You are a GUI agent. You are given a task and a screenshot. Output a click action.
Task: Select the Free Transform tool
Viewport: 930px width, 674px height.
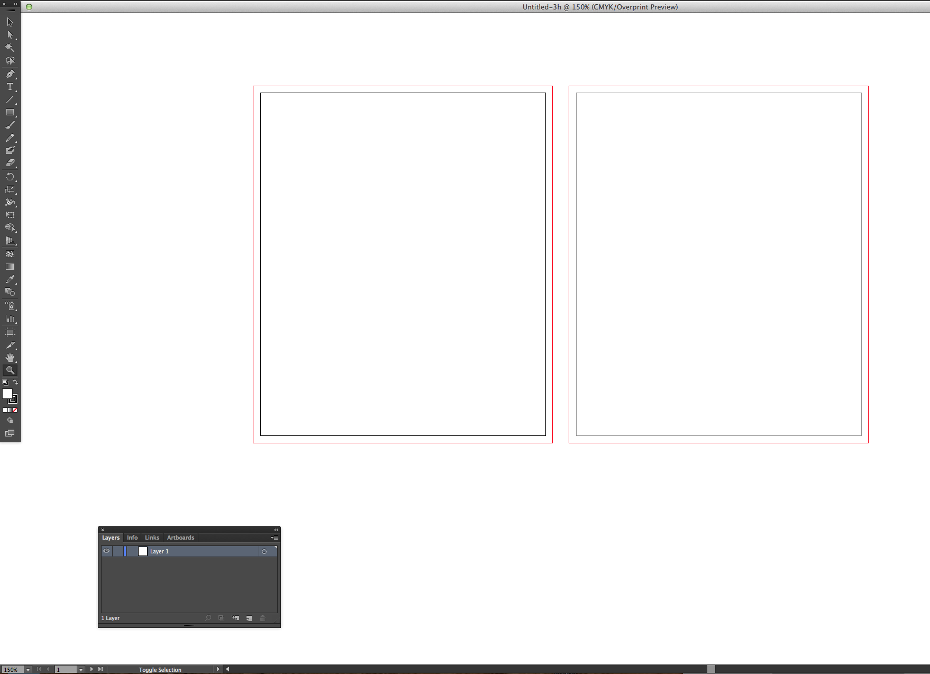(x=10, y=215)
